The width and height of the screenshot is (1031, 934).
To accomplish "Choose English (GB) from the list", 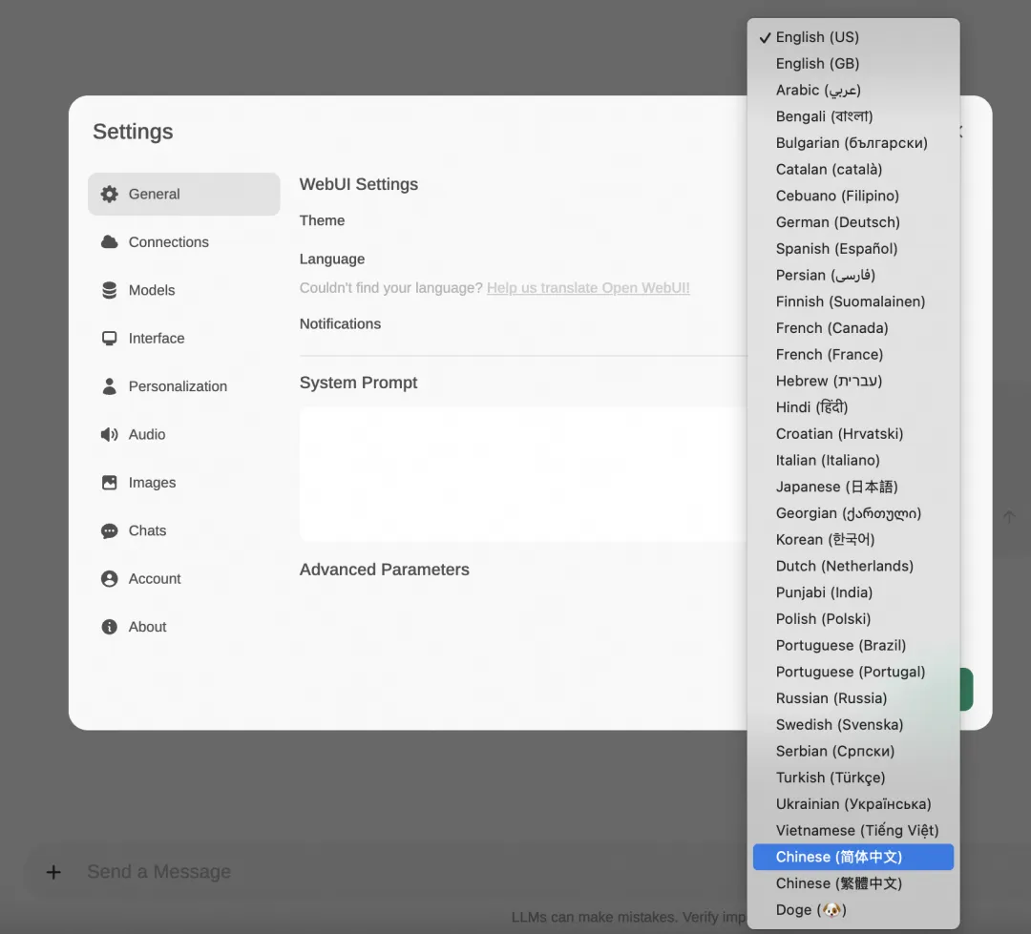I will click(x=852, y=64).
